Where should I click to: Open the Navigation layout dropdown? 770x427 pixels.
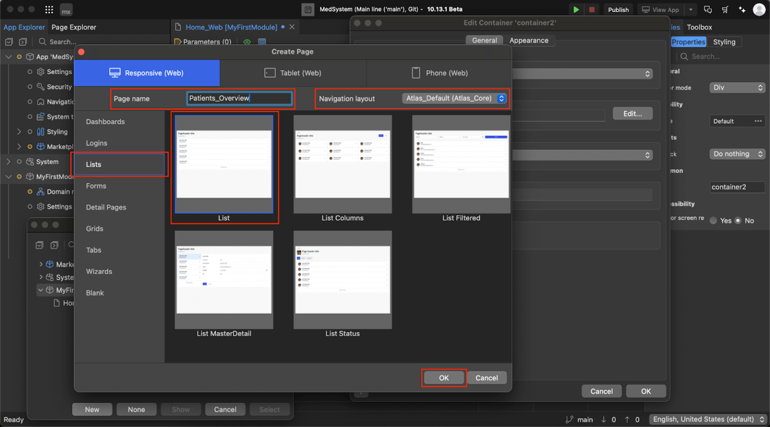coord(454,98)
